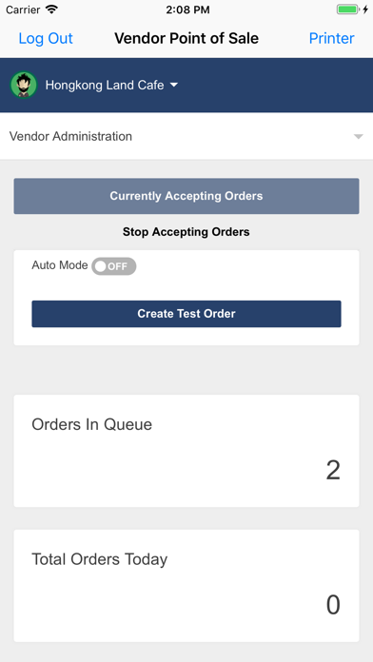Tap Log Out in navigation bar

pyautogui.click(x=46, y=38)
